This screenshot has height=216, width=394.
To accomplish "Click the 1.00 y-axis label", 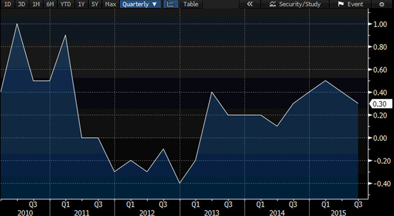I will (379, 24).
